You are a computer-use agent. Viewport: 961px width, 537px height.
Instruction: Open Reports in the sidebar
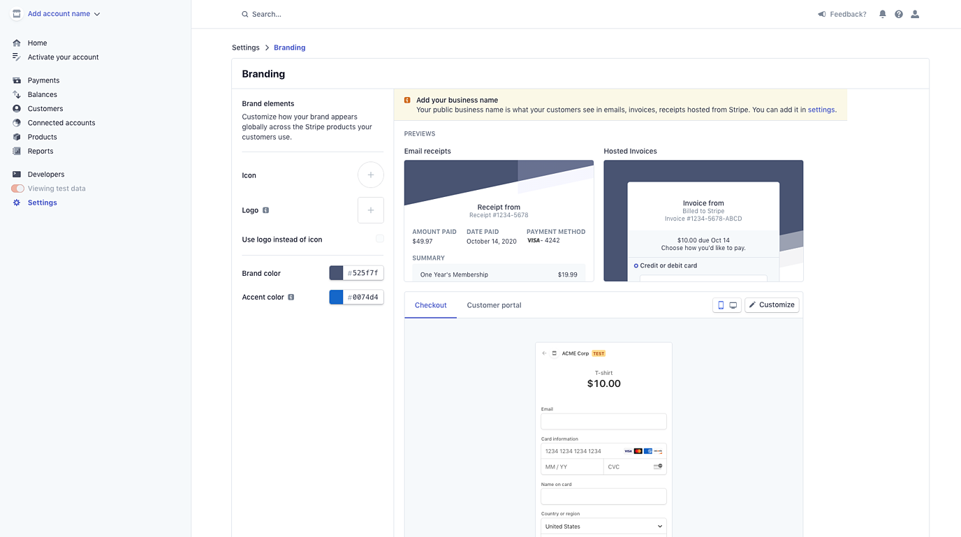point(41,151)
